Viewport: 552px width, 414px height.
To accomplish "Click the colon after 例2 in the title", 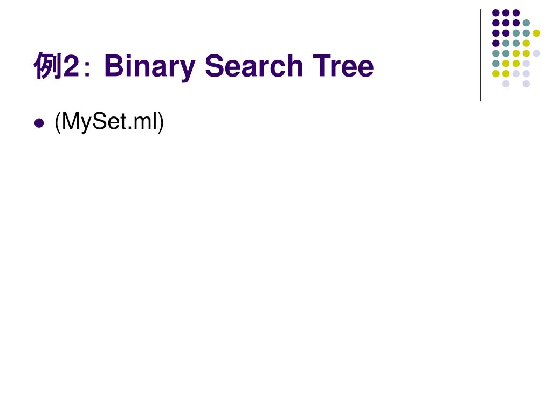I will pos(87,70).
